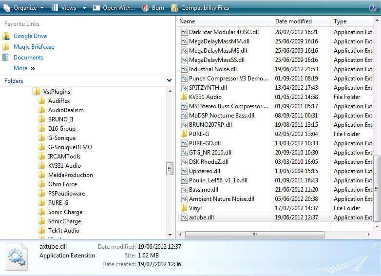Show More favorite links
This screenshot has width=381, height=276.
(x=24, y=68)
